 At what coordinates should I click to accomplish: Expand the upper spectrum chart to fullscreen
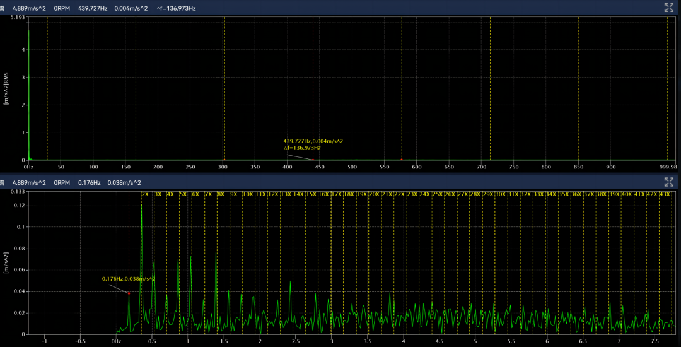(x=669, y=8)
